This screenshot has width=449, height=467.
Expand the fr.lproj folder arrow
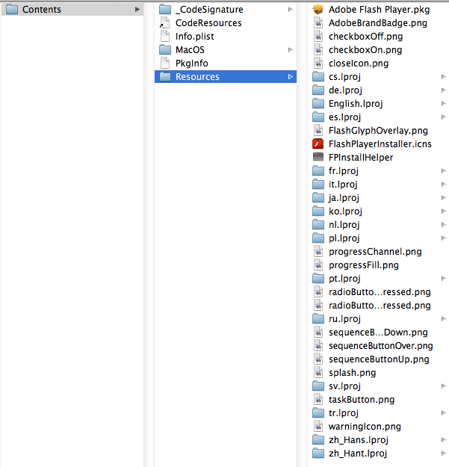click(x=444, y=171)
